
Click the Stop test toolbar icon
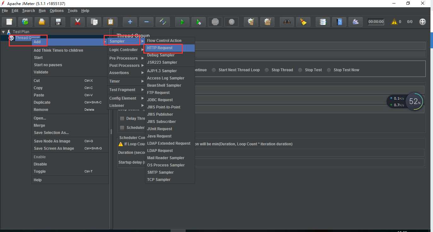point(215,22)
